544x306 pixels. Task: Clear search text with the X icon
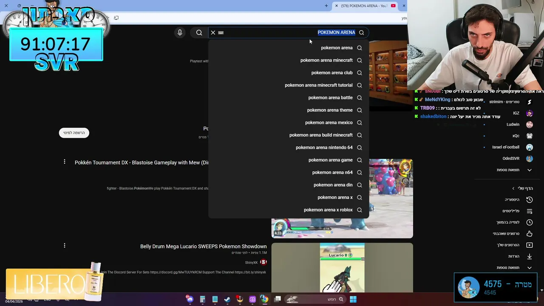pyautogui.click(x=213, y=32)
